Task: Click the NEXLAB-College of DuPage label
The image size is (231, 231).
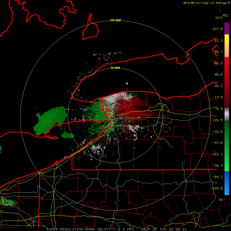Action: [x=206, y=3]
